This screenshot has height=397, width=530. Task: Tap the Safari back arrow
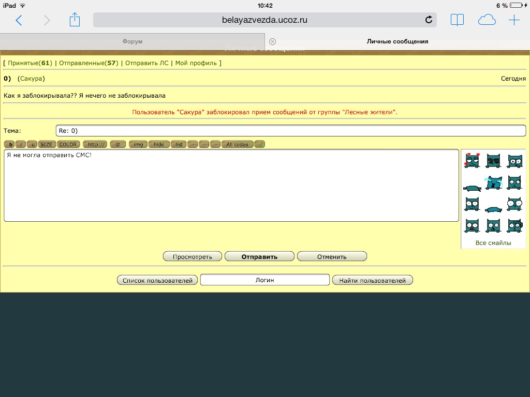(19, 20)
